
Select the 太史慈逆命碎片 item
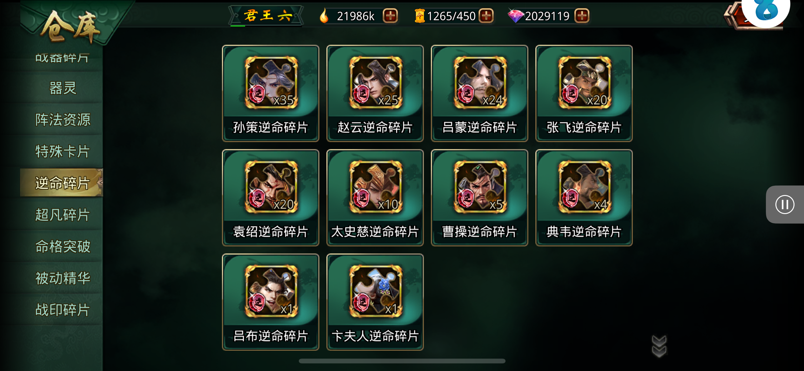[375, 198]
